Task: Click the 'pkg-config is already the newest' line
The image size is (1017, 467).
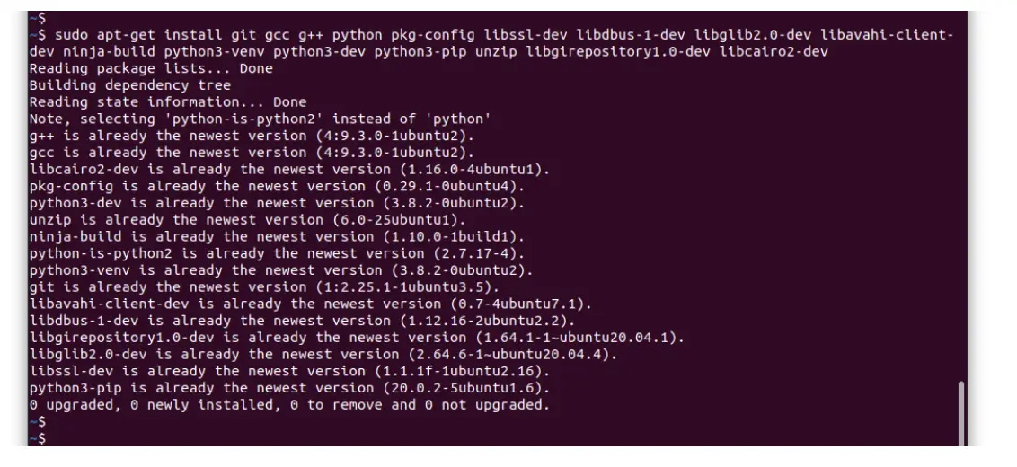Action: click(x=277, y=186)
